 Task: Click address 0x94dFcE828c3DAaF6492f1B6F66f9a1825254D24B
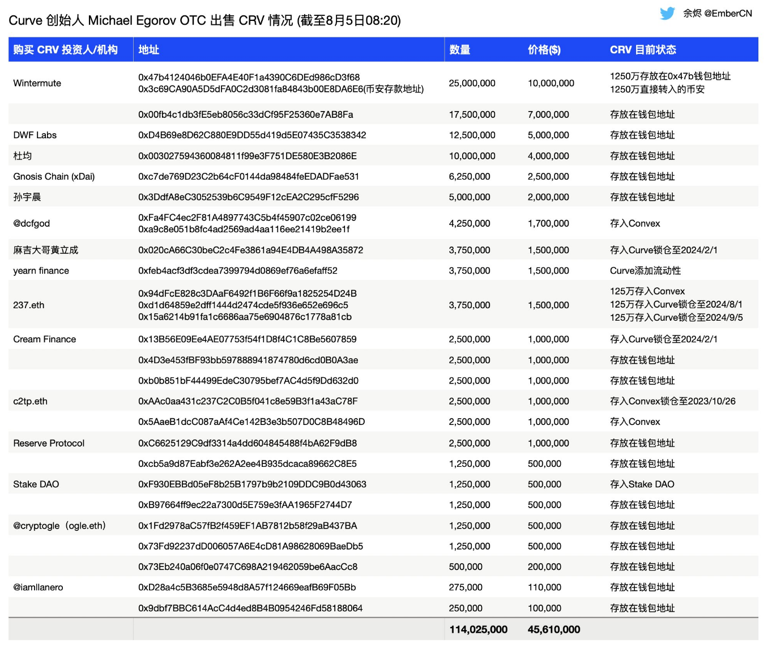click(x=248, y=293)
